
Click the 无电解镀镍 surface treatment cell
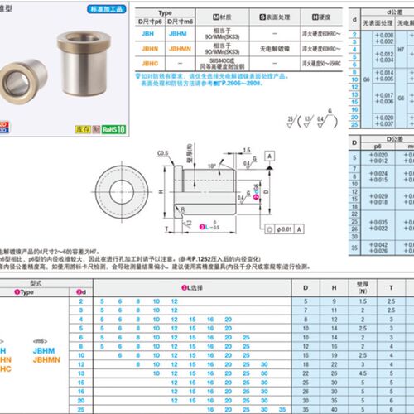[275, 49]
